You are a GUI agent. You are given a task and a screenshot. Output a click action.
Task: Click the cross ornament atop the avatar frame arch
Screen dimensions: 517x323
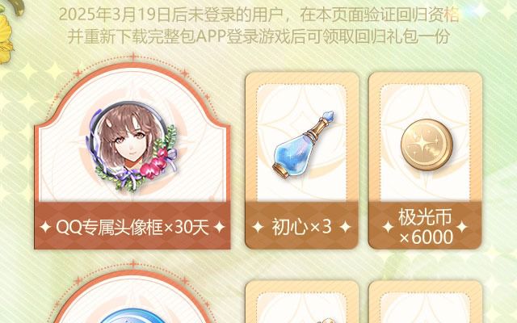coord(132,57)
